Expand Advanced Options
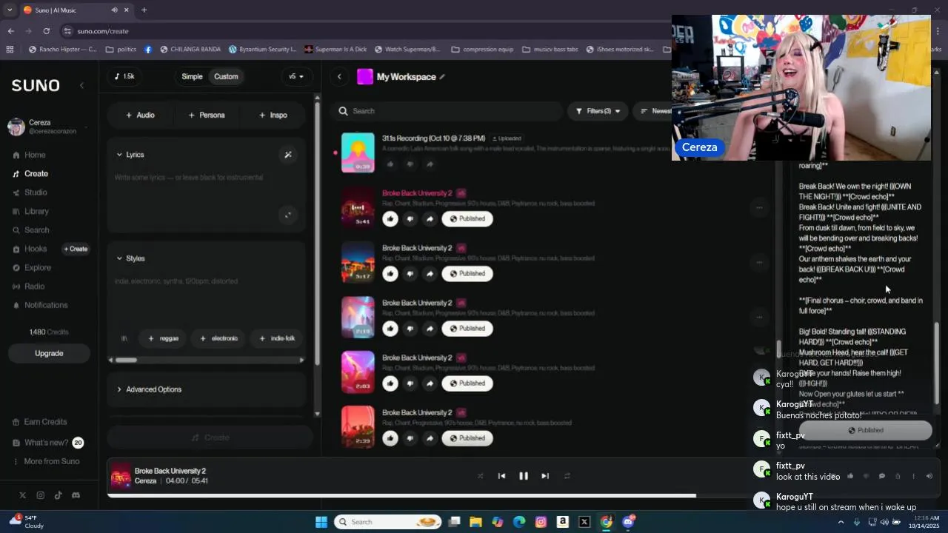The height and width of the screenshot is (533, 948). (x=149, y=389)
